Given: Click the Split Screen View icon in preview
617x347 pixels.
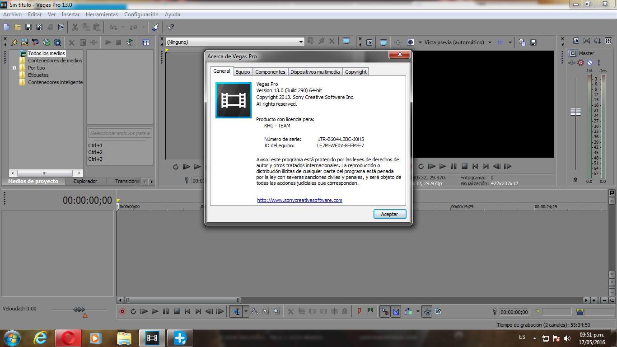Looking at the screenshot, I should pyautogui.click(x=411, y=42).
